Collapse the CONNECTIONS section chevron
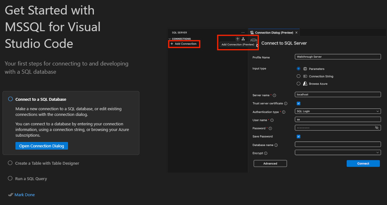The image size is (387, 205). pyautogui.click(x=170, y=39)
